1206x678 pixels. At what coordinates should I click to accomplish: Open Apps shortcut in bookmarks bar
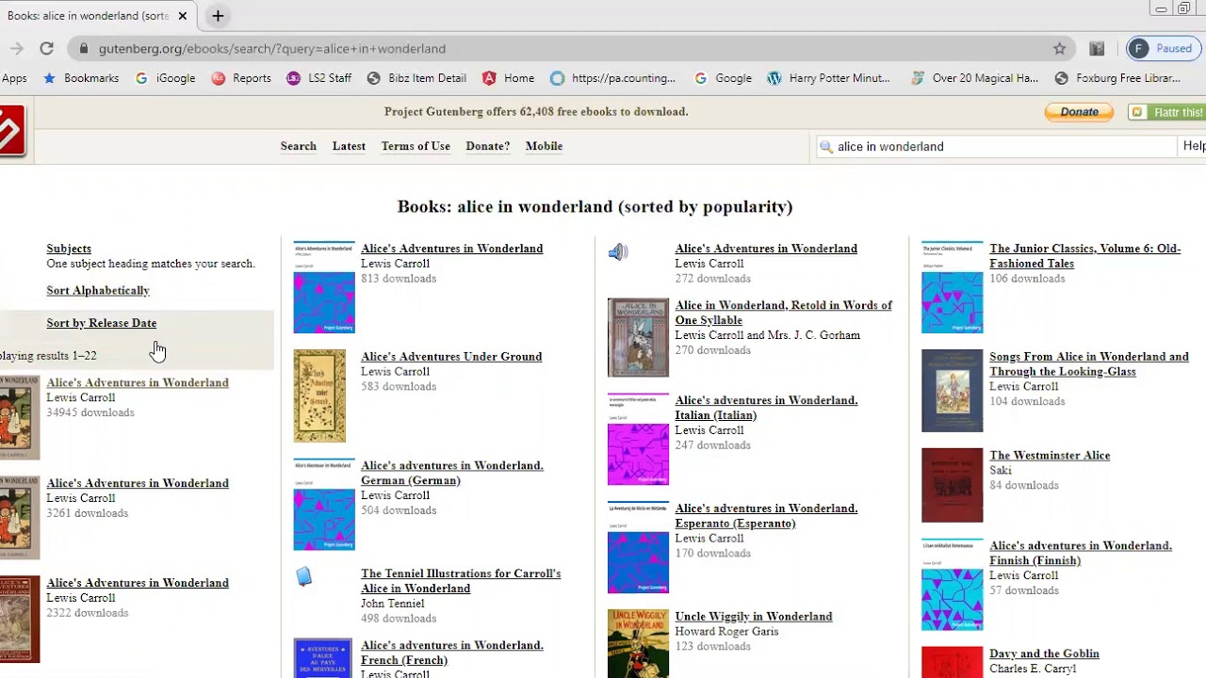coord(14,78)
